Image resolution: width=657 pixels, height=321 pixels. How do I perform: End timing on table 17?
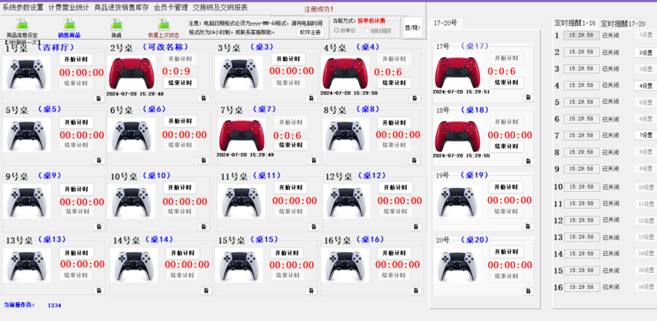506,83
